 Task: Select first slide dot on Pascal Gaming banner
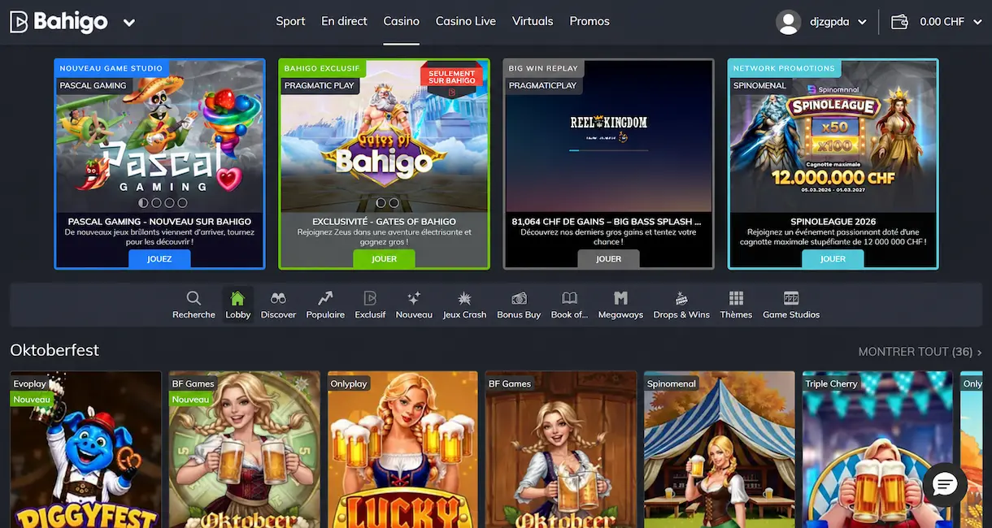(x=144, y=203)
